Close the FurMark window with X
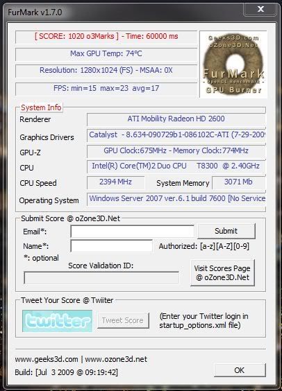Viewport: 282px width, 391px height. (260, 9)
